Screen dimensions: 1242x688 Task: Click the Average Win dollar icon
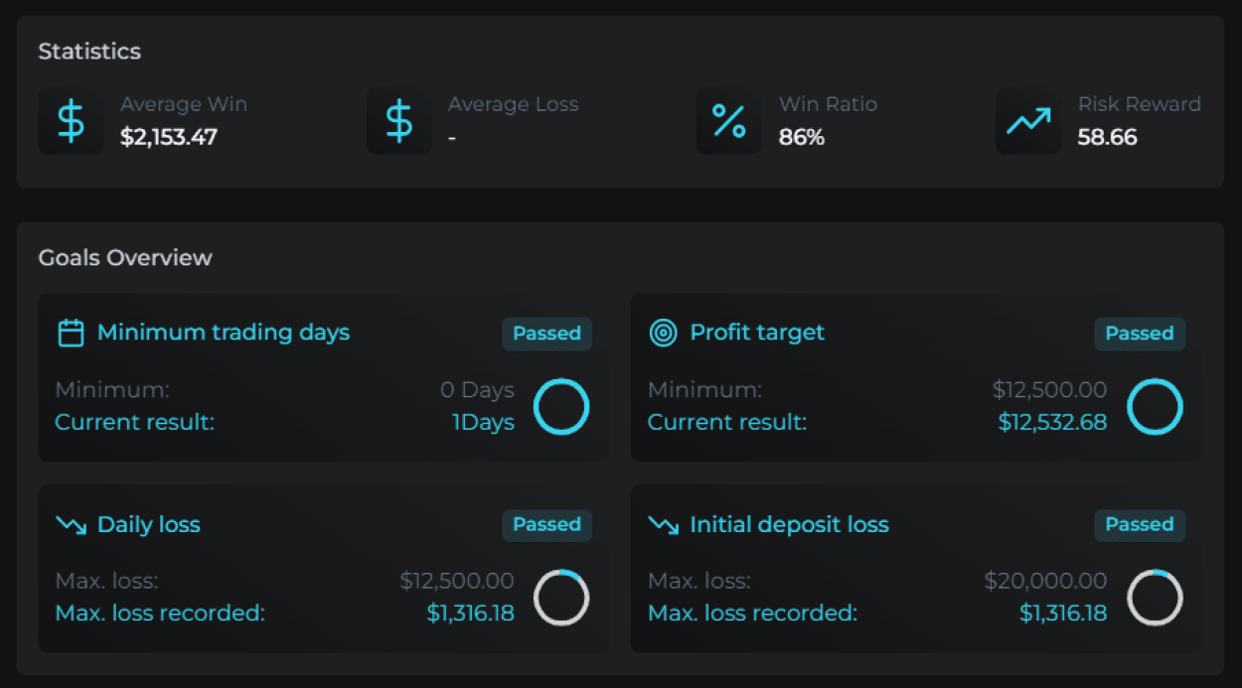[x=71, y=121]
